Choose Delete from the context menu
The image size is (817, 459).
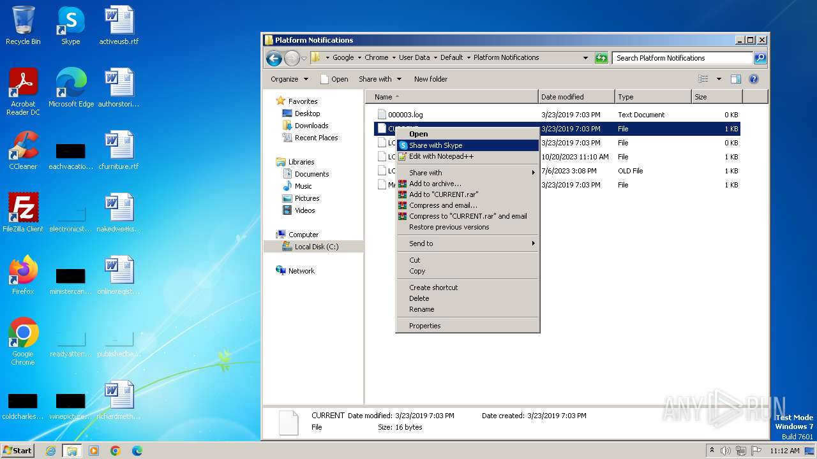point(467,298)
